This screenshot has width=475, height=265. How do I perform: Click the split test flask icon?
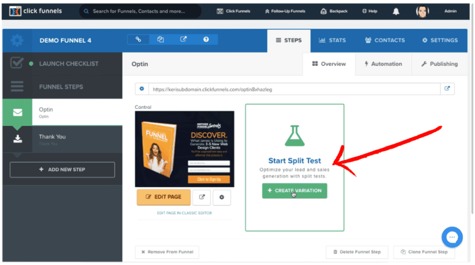click(295, 136)
